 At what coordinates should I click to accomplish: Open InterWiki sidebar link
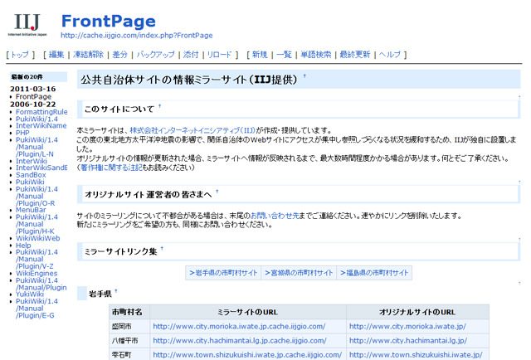[32, 161]
